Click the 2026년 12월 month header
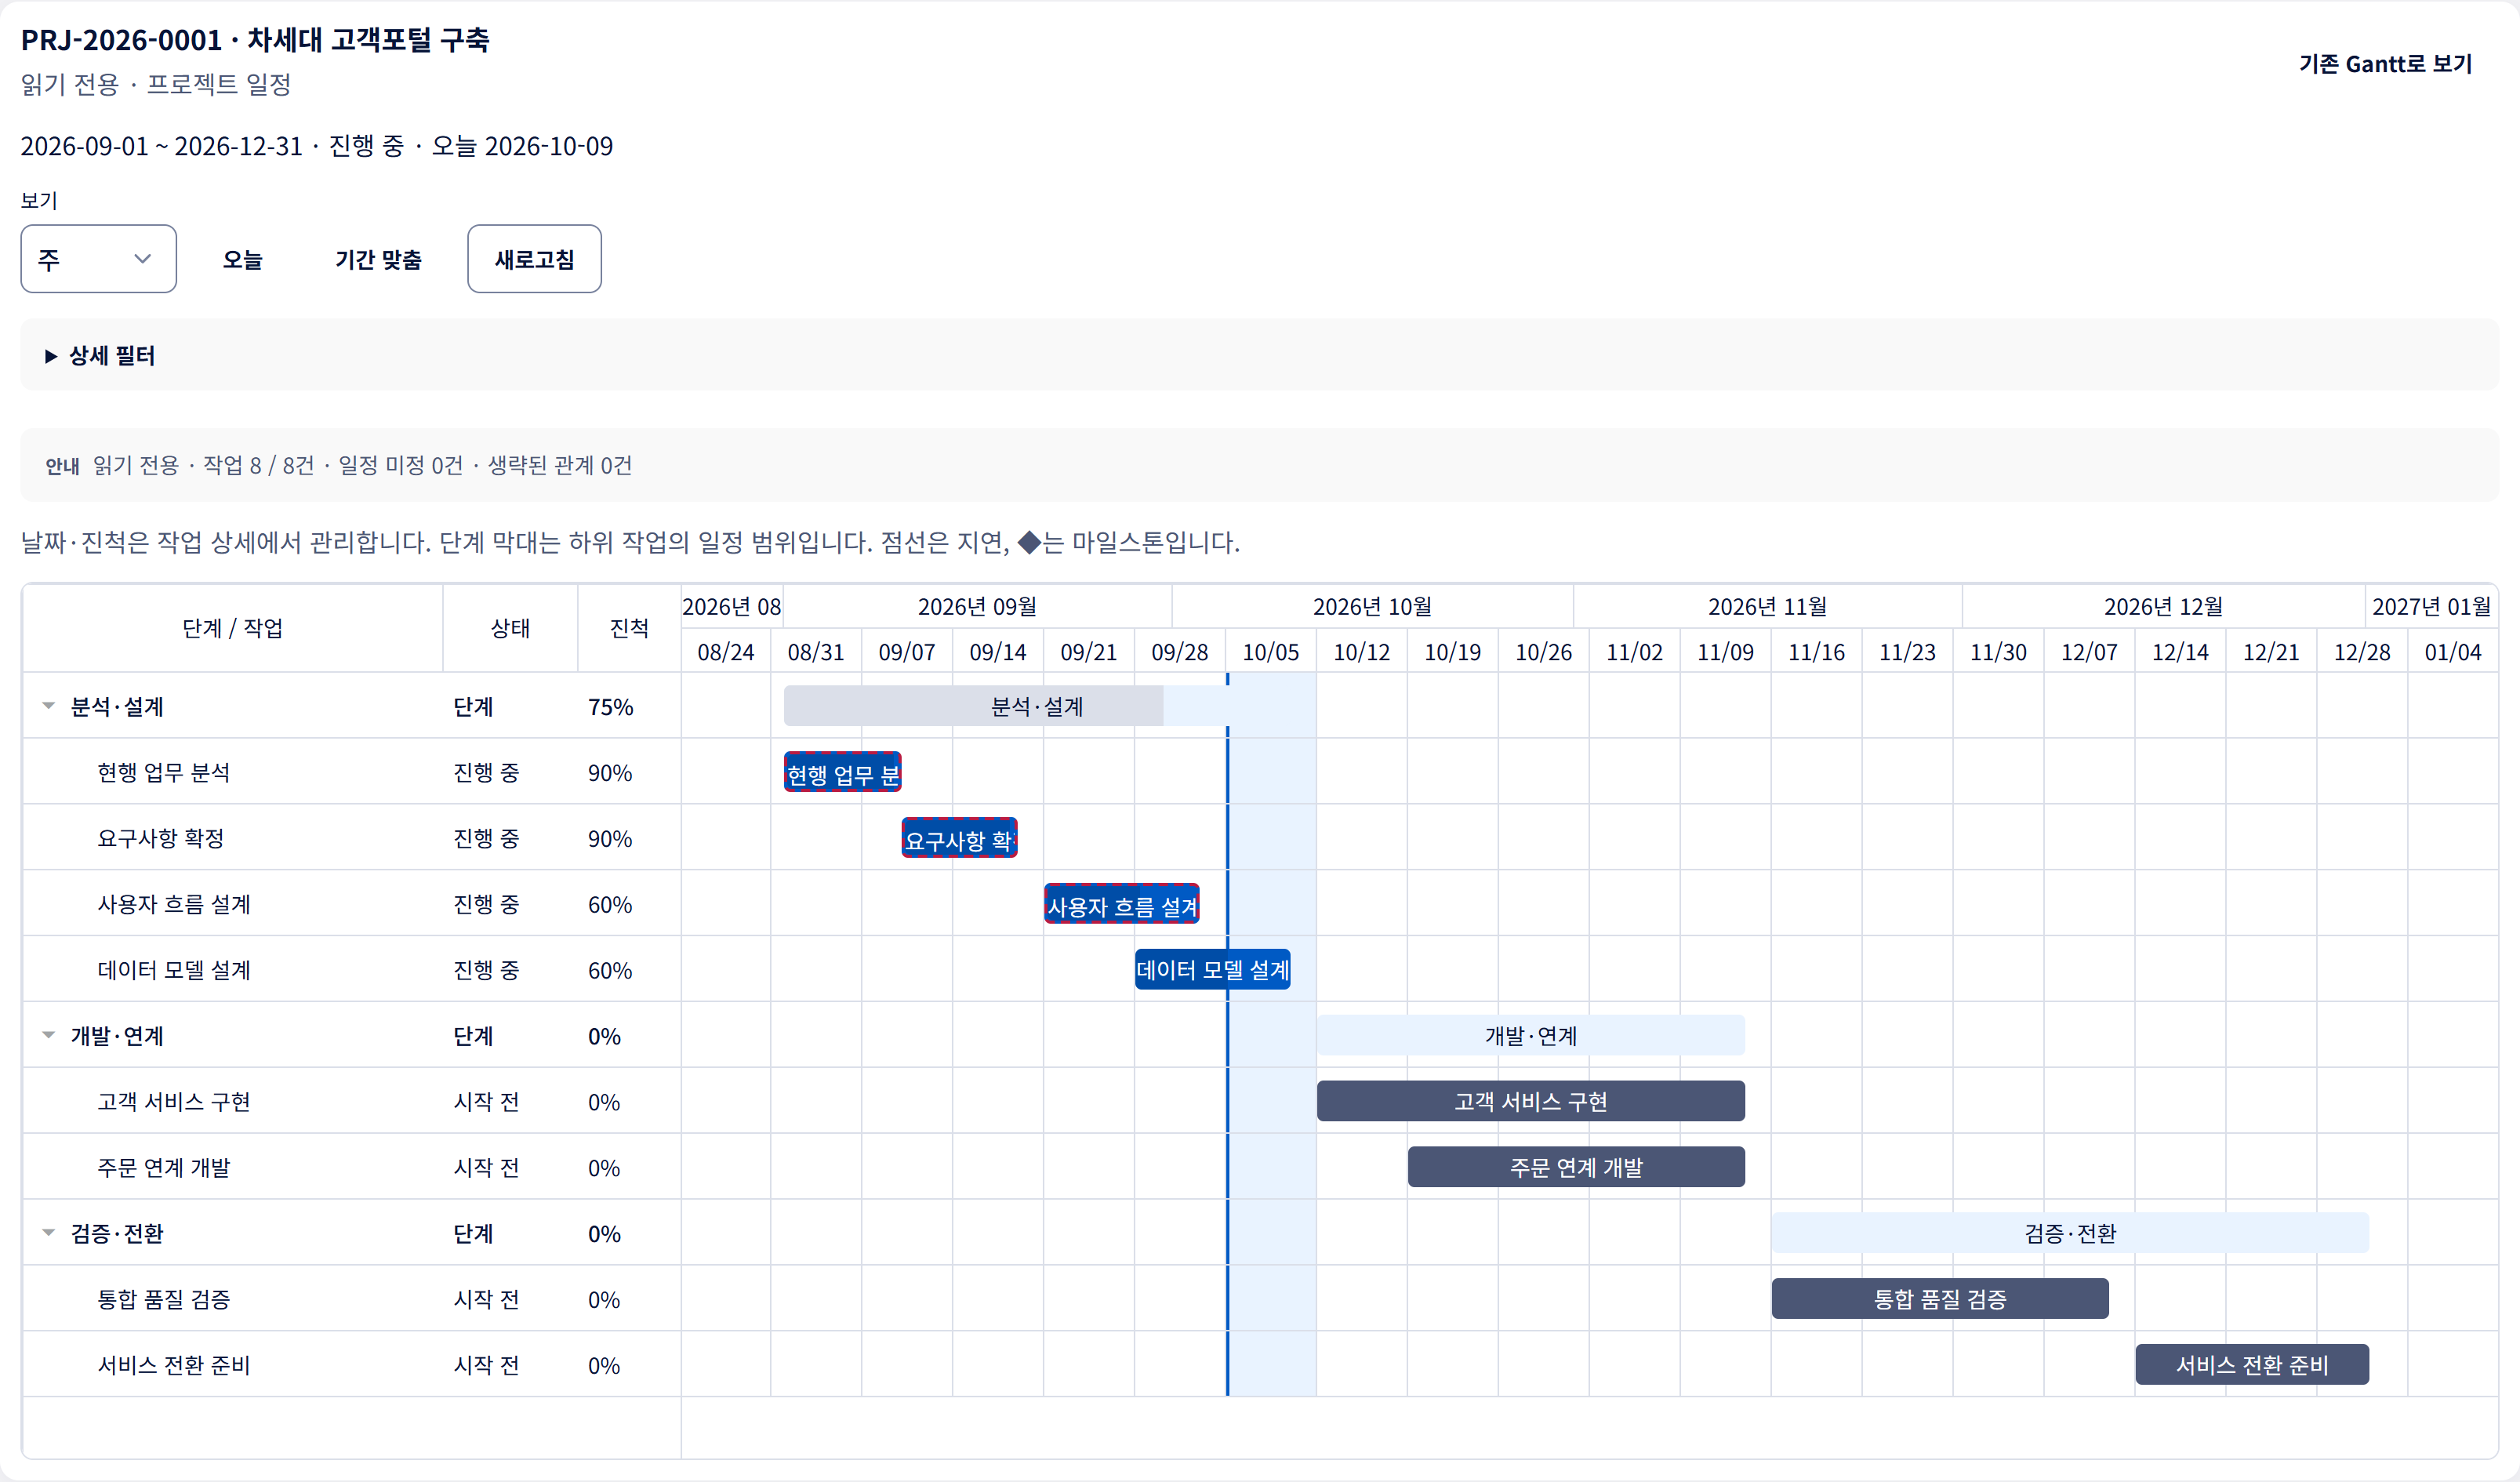 coord(2163,607)
